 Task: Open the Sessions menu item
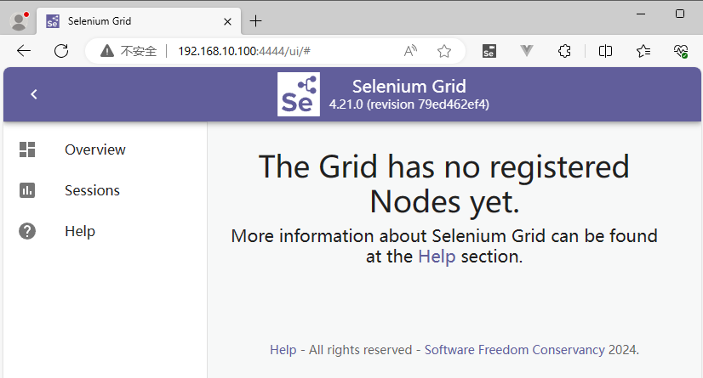click(x=92, y=190)
